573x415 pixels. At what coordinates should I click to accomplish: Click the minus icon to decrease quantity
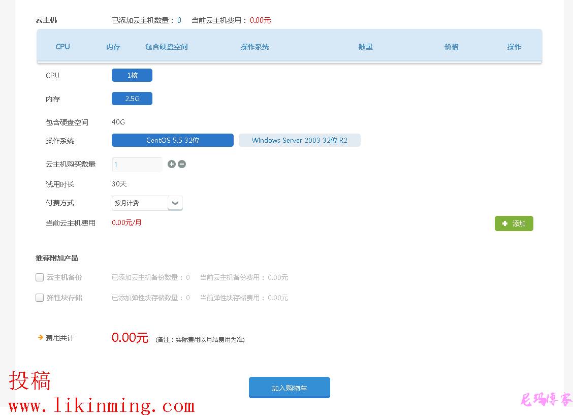click(182, 164)
